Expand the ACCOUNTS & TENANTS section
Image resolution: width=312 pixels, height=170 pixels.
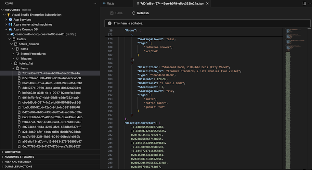pyautogui.click(x=2, y=157)
